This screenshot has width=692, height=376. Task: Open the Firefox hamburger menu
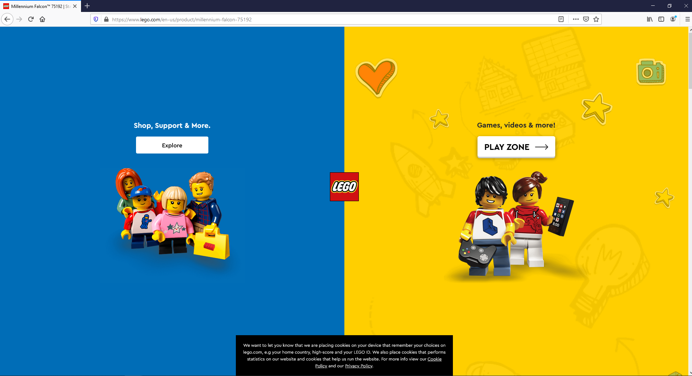pos(687,19)
